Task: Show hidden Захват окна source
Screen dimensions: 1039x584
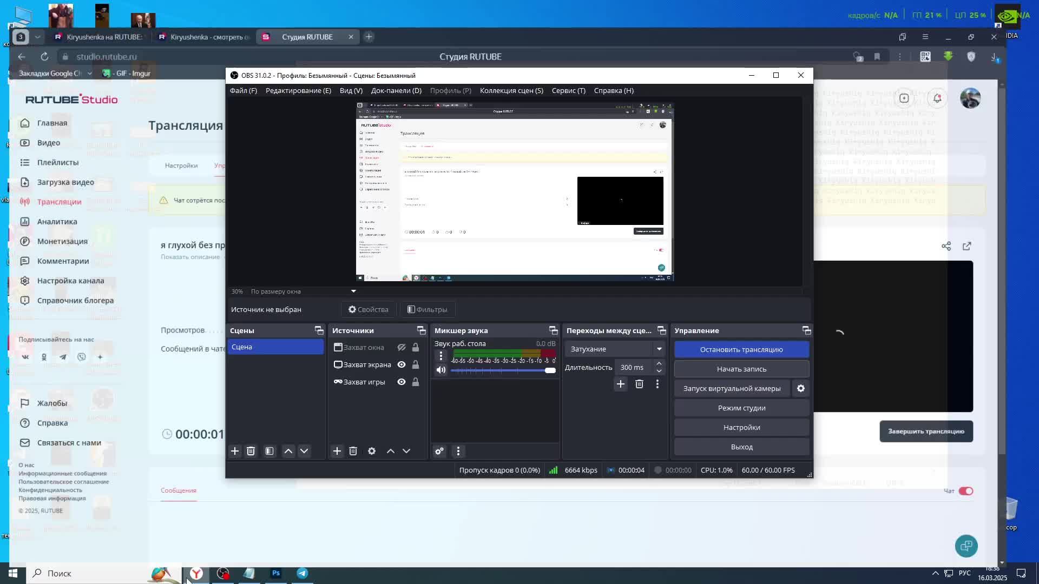Action: (402, 347)
